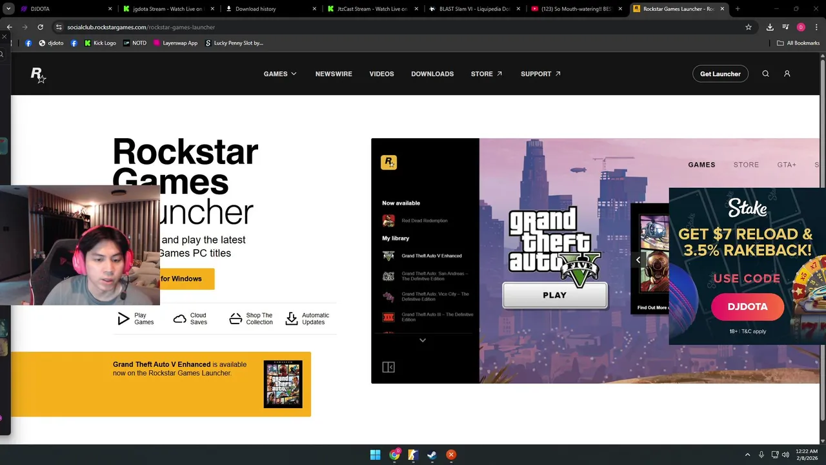
Task: Open the STORE external link
Action: [487, 74]
